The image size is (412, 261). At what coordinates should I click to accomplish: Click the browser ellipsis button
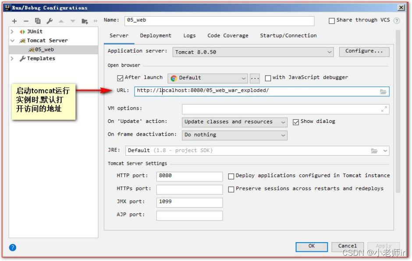point(255,78)
